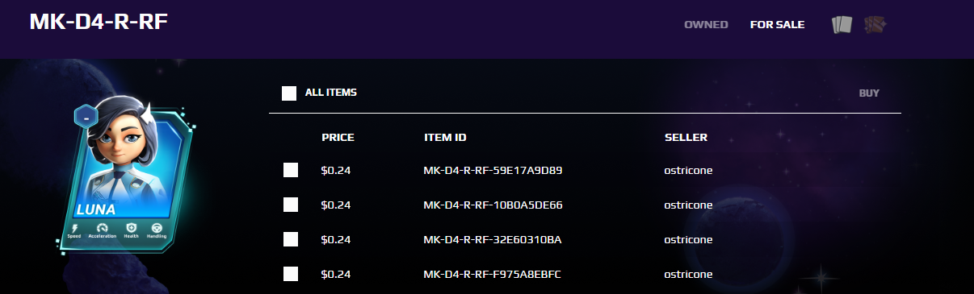Click the ITEM ID column header

445,138
